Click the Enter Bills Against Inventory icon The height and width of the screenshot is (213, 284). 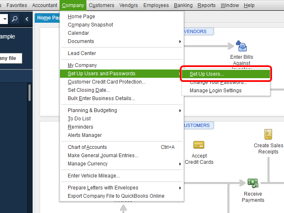tap(241, 46)
